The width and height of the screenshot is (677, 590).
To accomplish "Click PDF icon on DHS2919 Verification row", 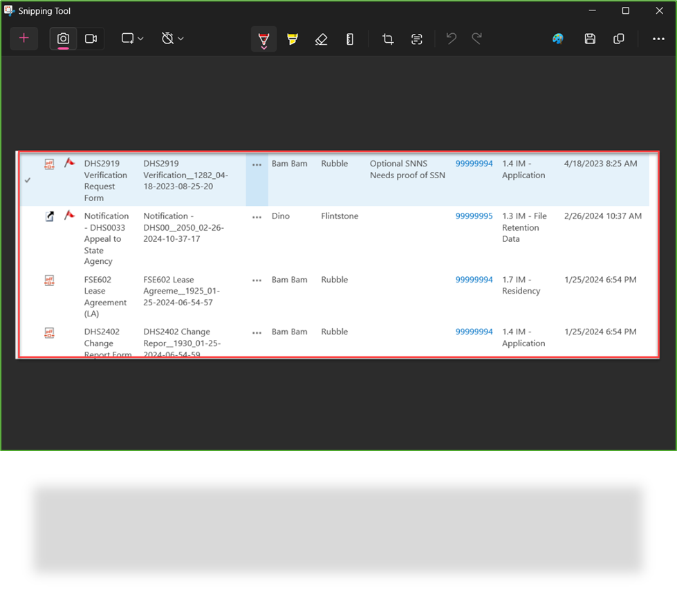I will click(50, 164).
